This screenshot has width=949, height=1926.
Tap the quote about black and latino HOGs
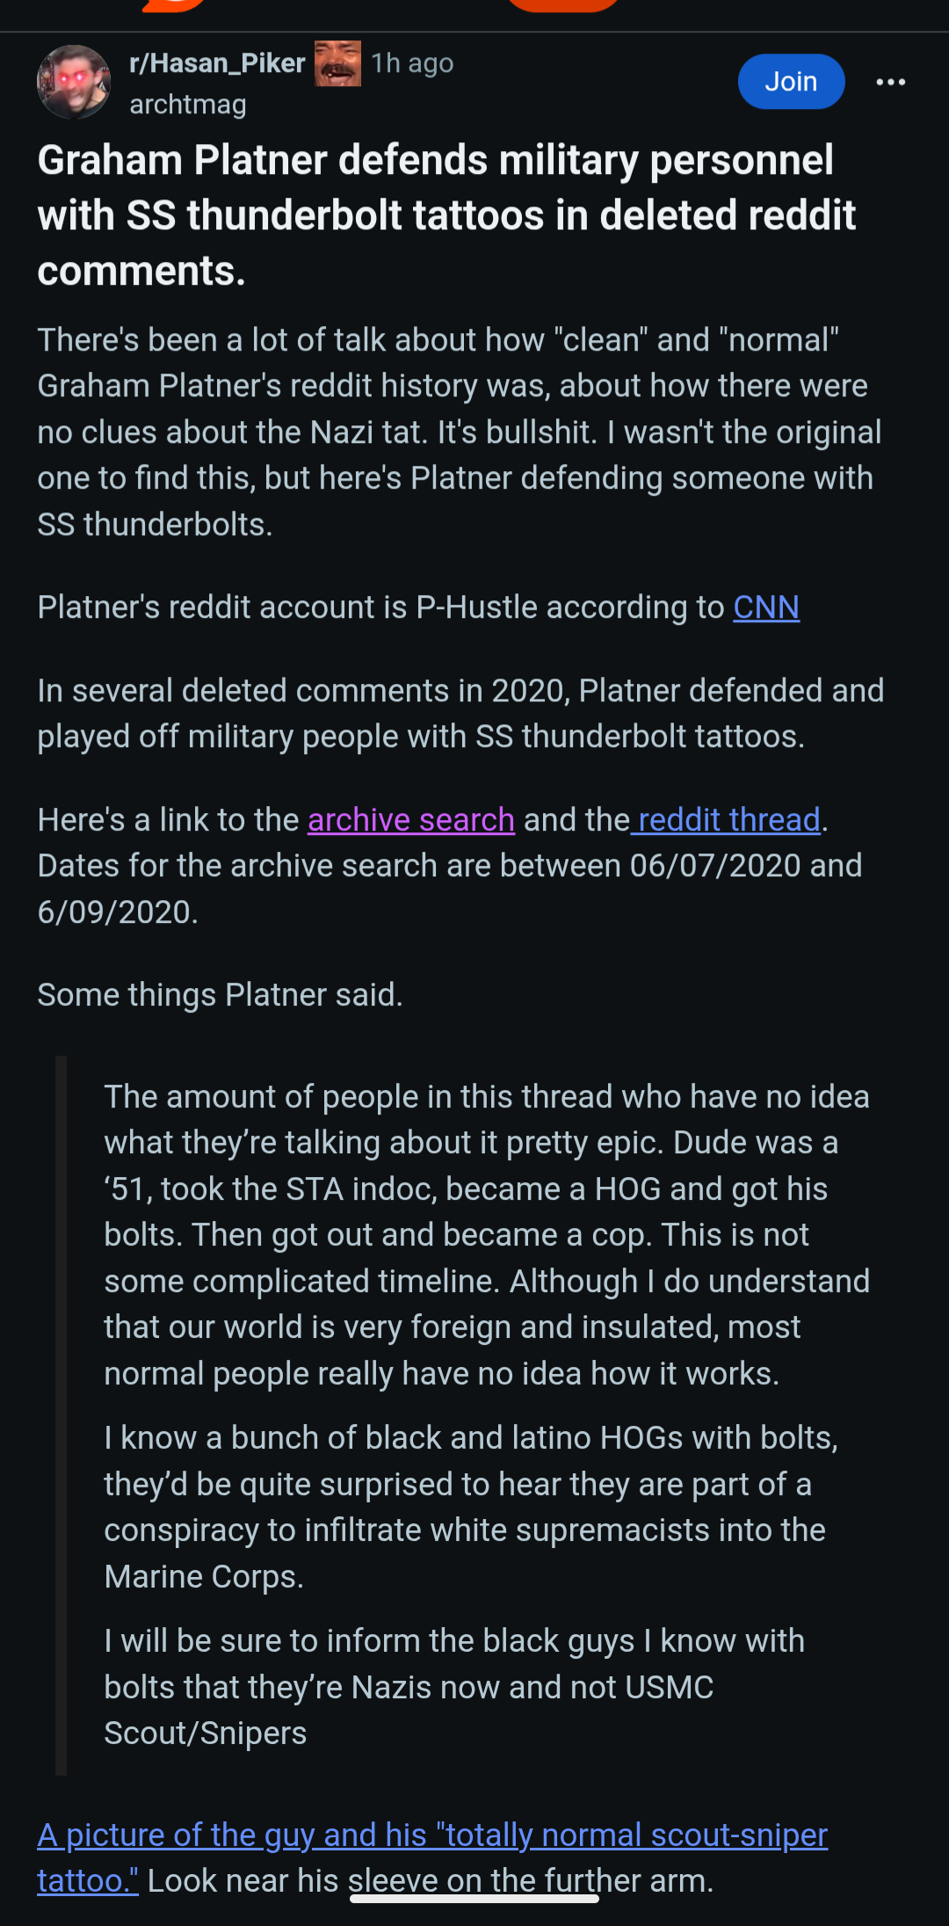pos(471,1507)
